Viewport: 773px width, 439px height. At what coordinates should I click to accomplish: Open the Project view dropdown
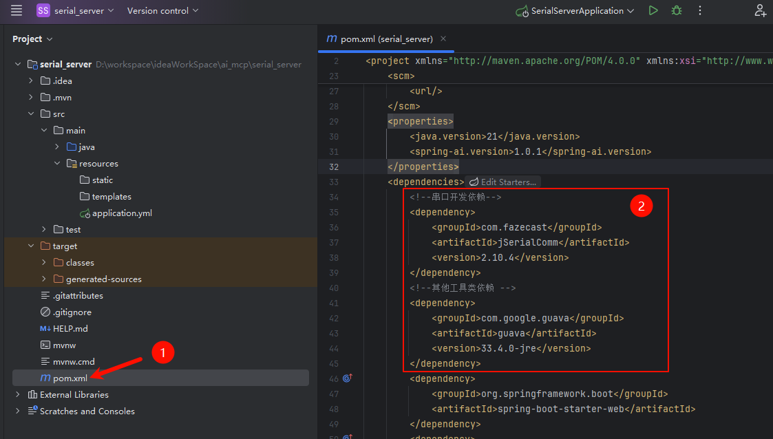(x=32, y=39)
